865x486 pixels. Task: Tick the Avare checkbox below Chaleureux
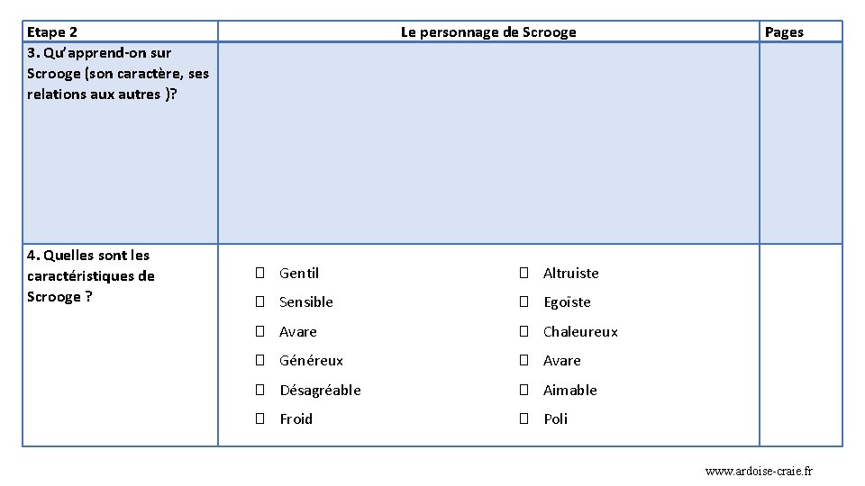523,361
